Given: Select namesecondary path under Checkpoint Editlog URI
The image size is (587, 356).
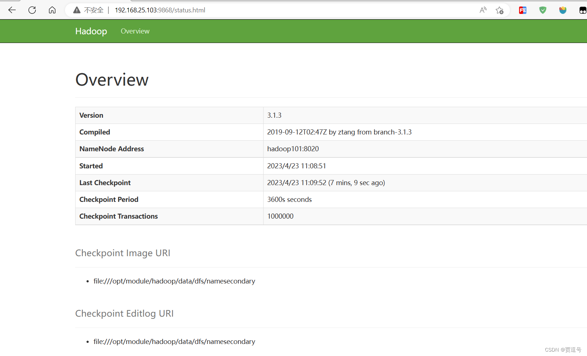Looking at the screenshot, I should pos(174,342).
